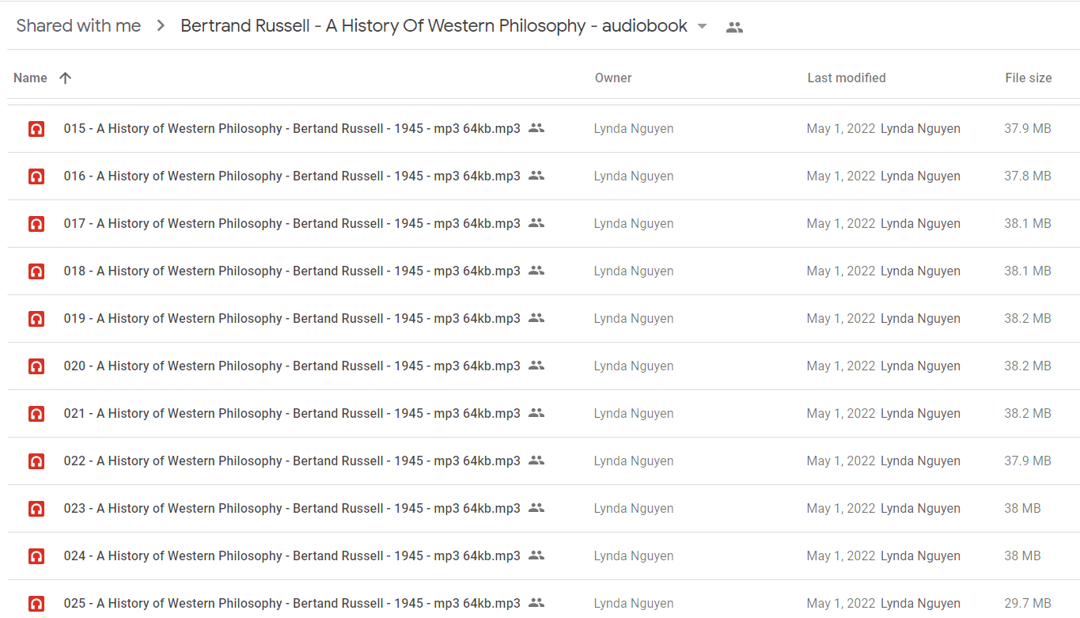Click the breadcrumb chevron separator
Image resolution: width=1080 pixels, height=618 pixels.
[161, 26]
